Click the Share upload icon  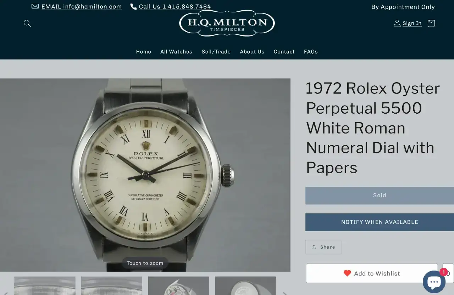(314, 247)
